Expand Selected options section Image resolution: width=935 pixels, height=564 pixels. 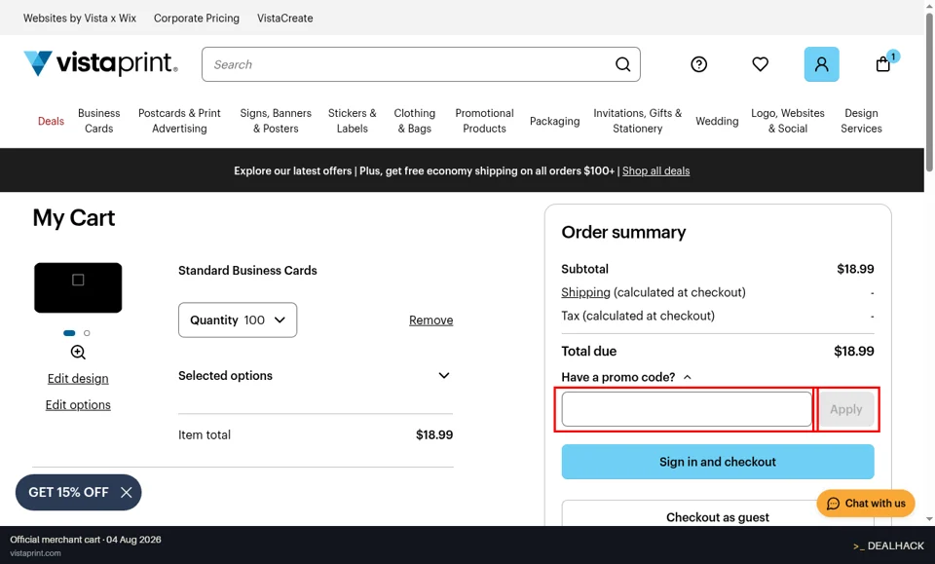tap(316, 376)
